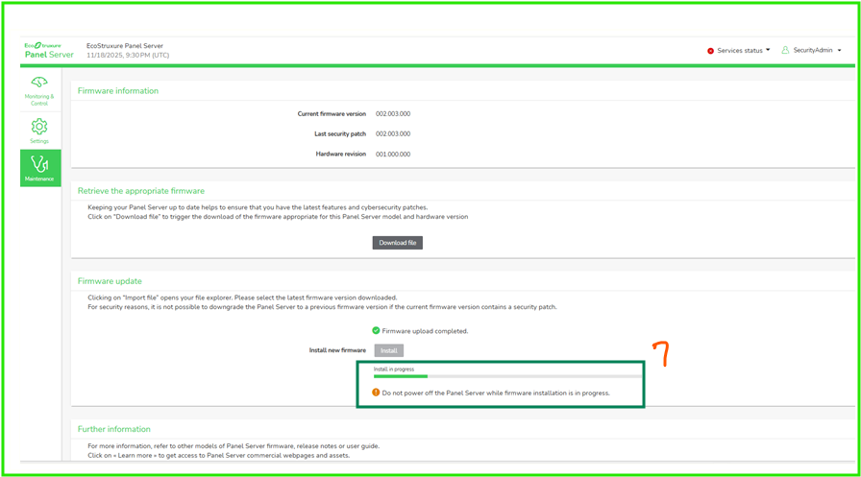Click the Do not power off warning text
The height and width of the screenshot is (477, 861).
coord(496,394)
